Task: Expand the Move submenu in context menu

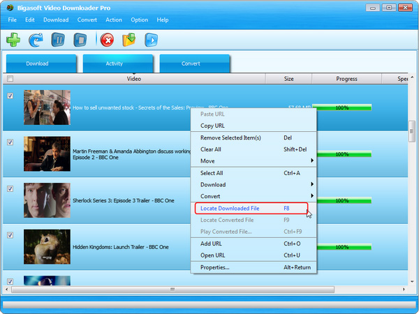Action: tap(253, 161)
